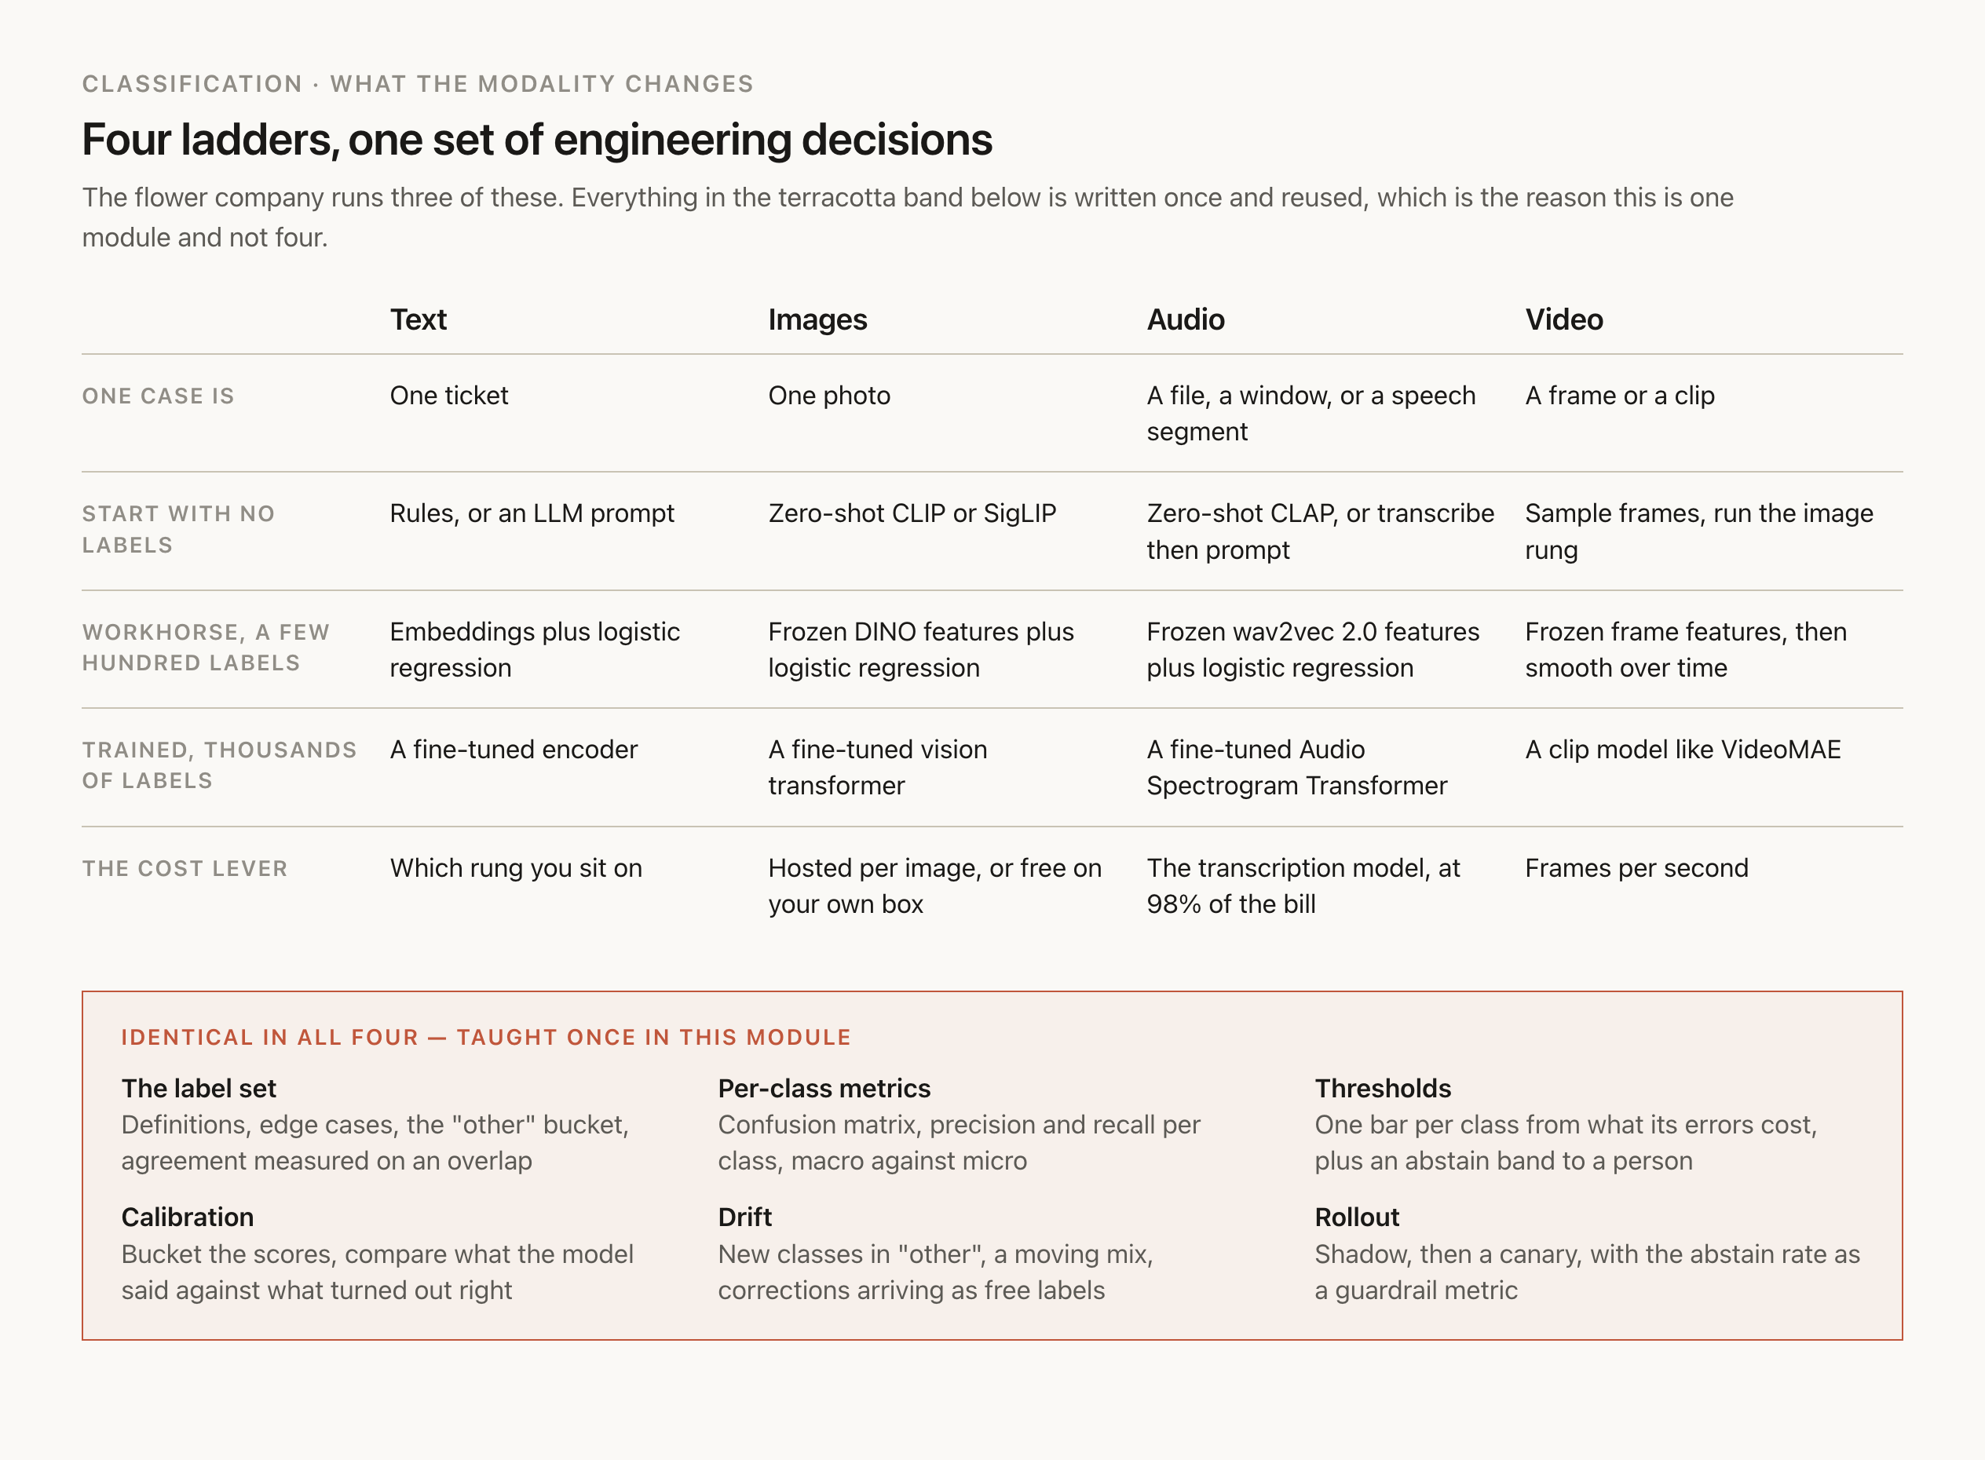The width and height of the screenshot is (1985, 1460).
Task: Click the 'The cost lever' row label
Action: pos(185,869)
